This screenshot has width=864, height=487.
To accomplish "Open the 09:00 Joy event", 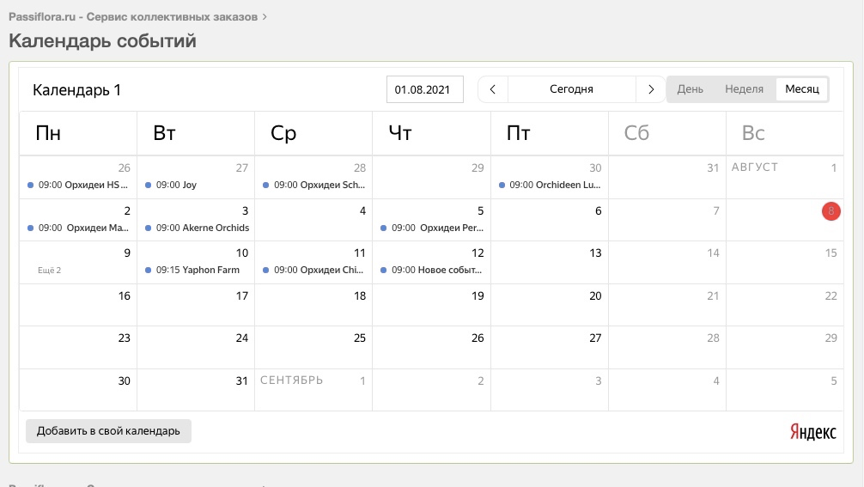I will pos(177,185).
